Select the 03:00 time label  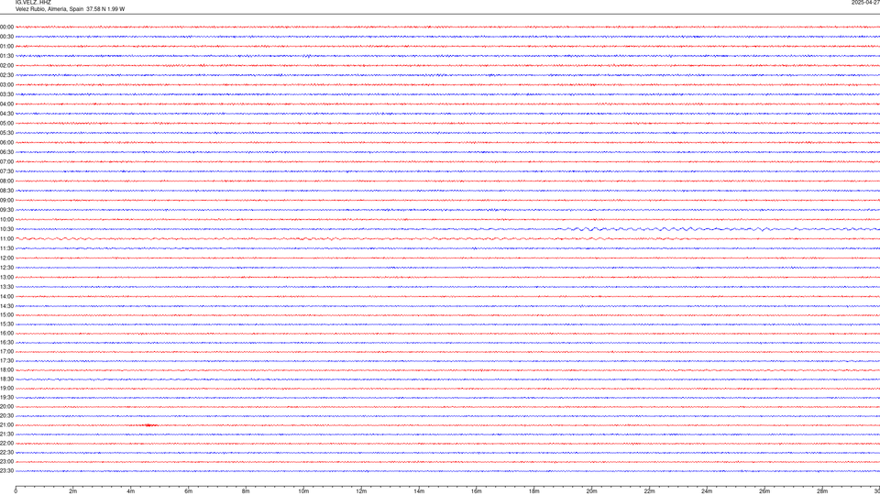coord(6,84)
